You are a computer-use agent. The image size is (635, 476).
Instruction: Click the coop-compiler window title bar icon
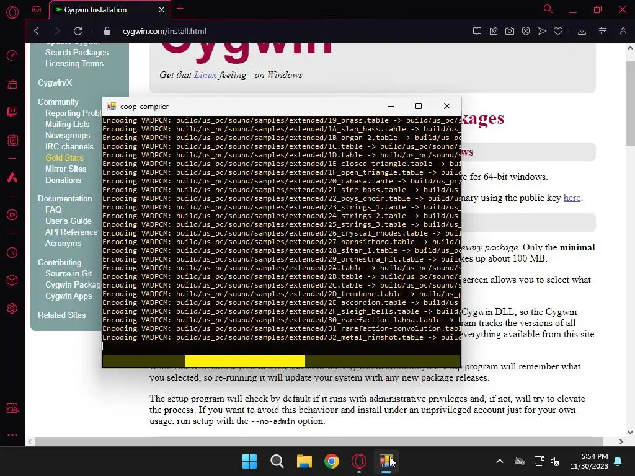click(112, 106)
